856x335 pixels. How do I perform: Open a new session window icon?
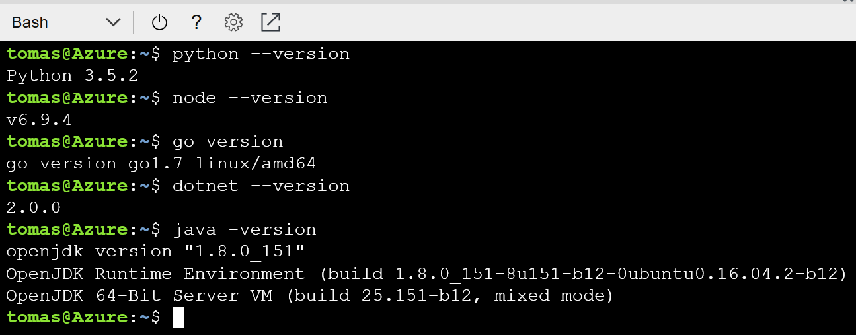point(270,22)
